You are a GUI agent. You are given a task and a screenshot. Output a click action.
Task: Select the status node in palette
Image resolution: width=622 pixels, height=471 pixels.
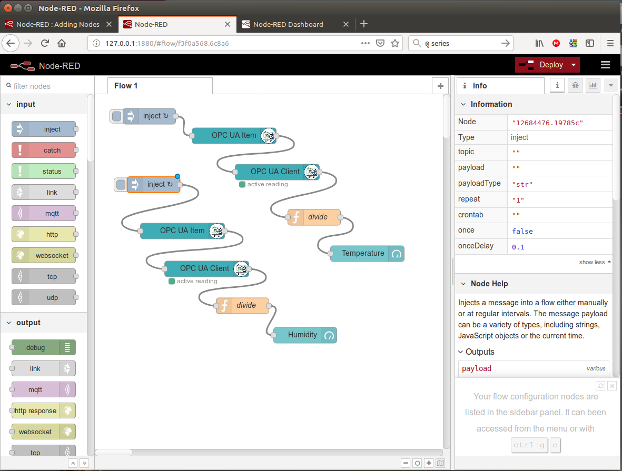tap(44, 171)
